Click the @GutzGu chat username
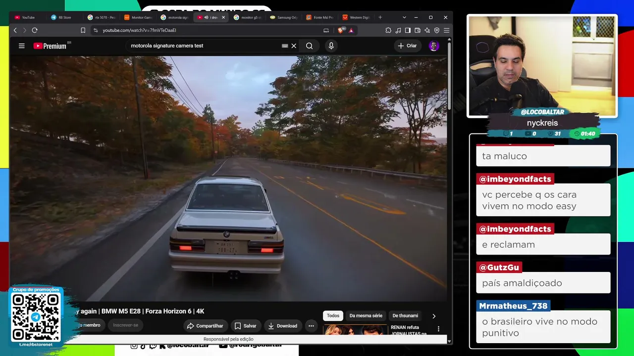The image size is (634, 356). (499, 267)
